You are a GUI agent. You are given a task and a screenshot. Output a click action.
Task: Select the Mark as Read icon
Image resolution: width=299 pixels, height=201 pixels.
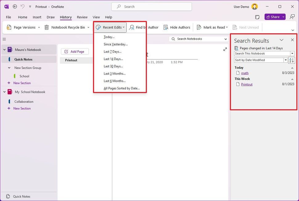tap(199, 27)
